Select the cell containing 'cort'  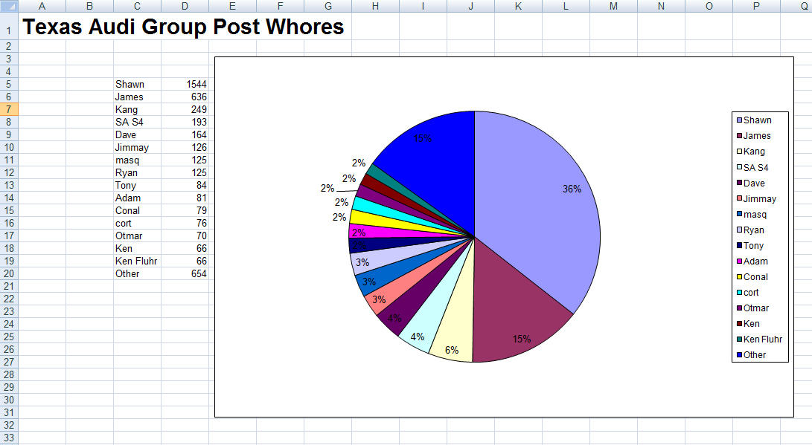coord(137,224)
